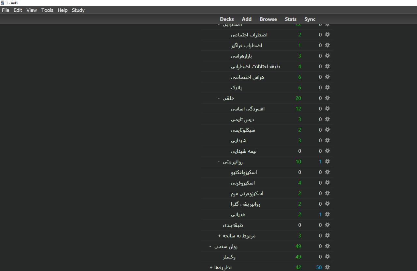This screenshot has width=417, height=271.
Task: Expand the نظریه‌ها deck group
Action: pyautogui.click(x=211, y=267)
